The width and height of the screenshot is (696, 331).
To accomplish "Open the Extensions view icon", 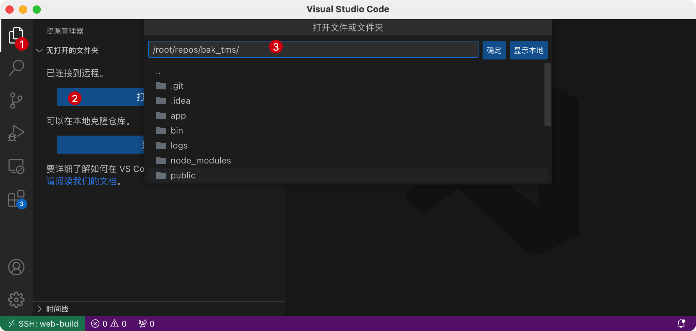I will click(x=16, y=199).
